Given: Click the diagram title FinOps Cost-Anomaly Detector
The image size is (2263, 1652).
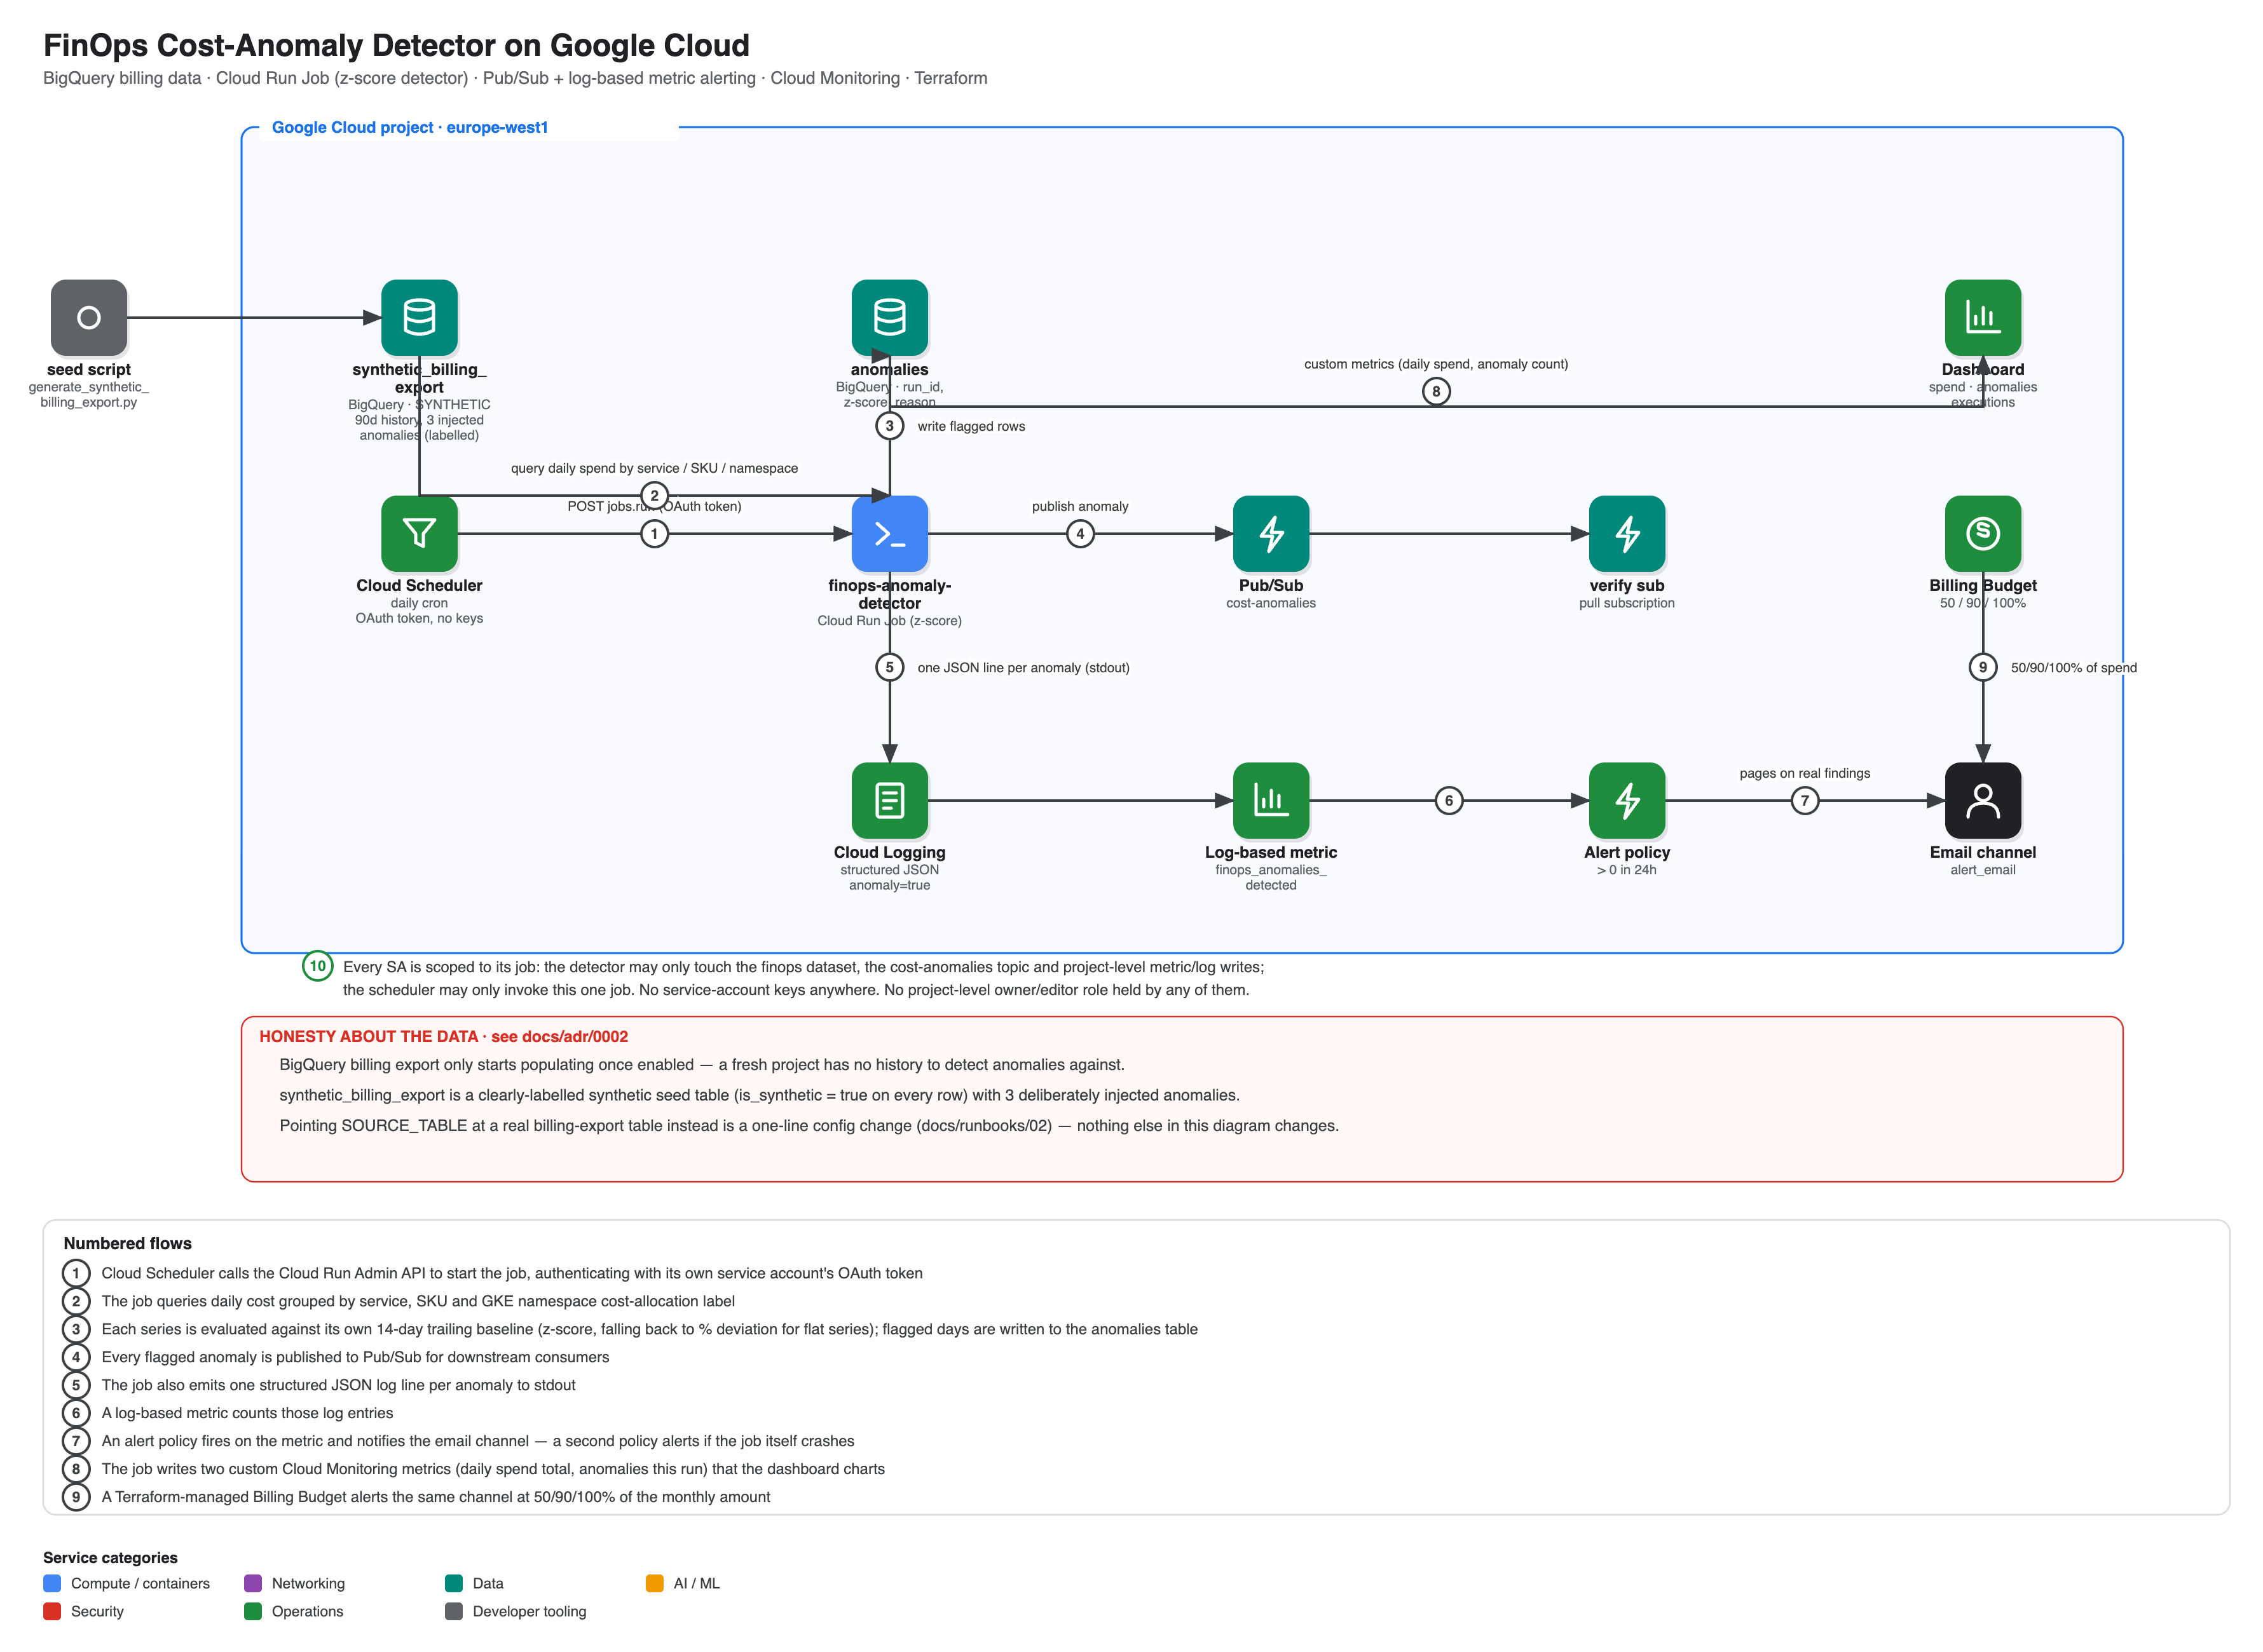Looking at the screenshot, I should (x=396, y=46).
